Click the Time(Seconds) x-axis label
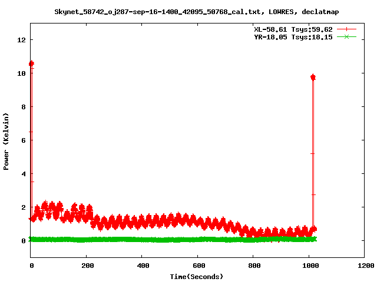 point(196,277)
